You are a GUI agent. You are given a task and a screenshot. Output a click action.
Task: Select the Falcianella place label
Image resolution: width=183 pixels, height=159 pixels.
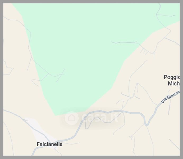[50, 144]
